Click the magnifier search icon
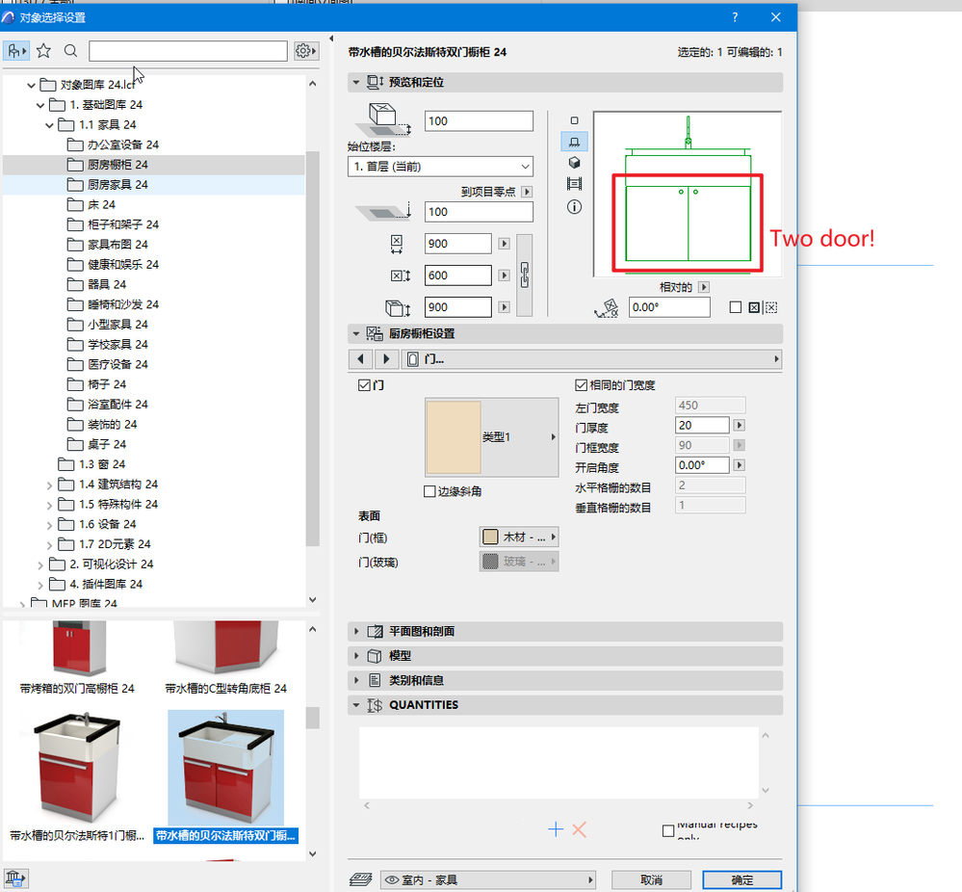962x892 pixels. pyautogui.click(x=69, y=51)
